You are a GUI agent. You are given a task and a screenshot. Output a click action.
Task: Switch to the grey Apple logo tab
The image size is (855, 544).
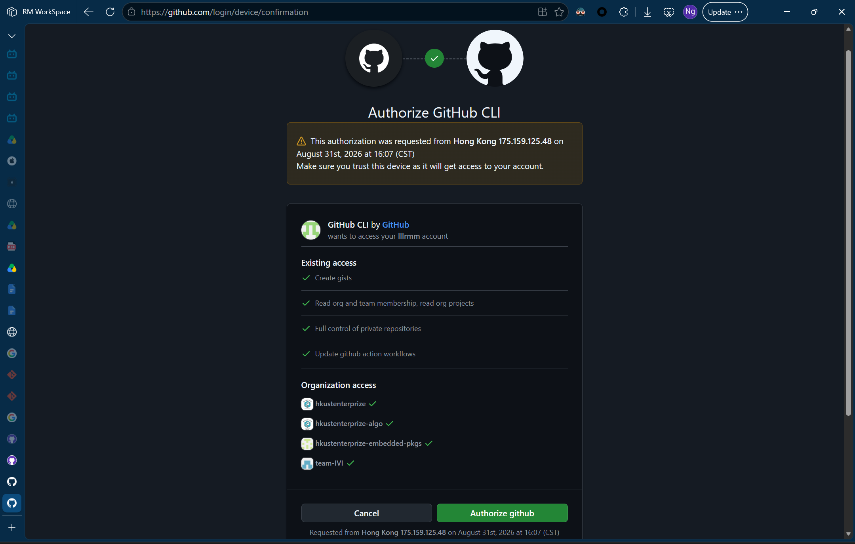click(x=12, y=161)
